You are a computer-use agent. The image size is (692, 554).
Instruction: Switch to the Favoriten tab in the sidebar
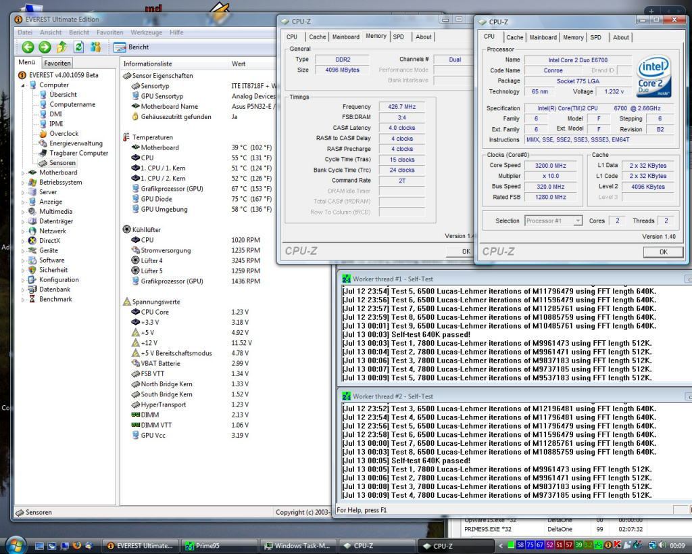pos(57,63)
